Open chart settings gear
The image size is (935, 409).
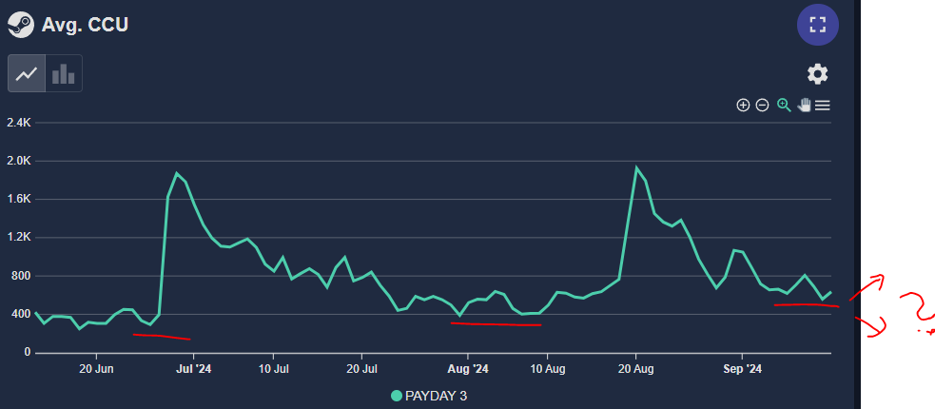817,74
